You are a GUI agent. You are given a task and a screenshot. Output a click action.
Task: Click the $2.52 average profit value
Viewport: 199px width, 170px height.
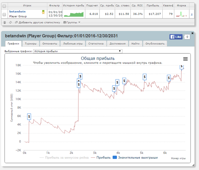[x=109, y=14]
